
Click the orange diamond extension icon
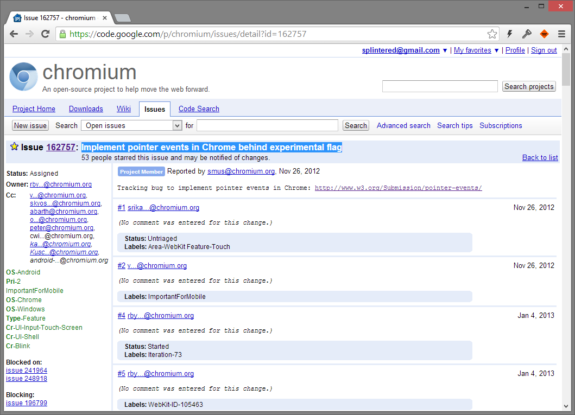[x=544, y=34]
